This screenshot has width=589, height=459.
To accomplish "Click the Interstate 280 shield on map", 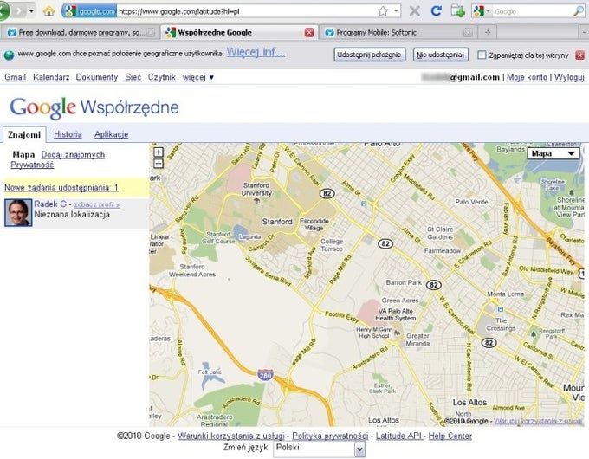I will (265, 374).
